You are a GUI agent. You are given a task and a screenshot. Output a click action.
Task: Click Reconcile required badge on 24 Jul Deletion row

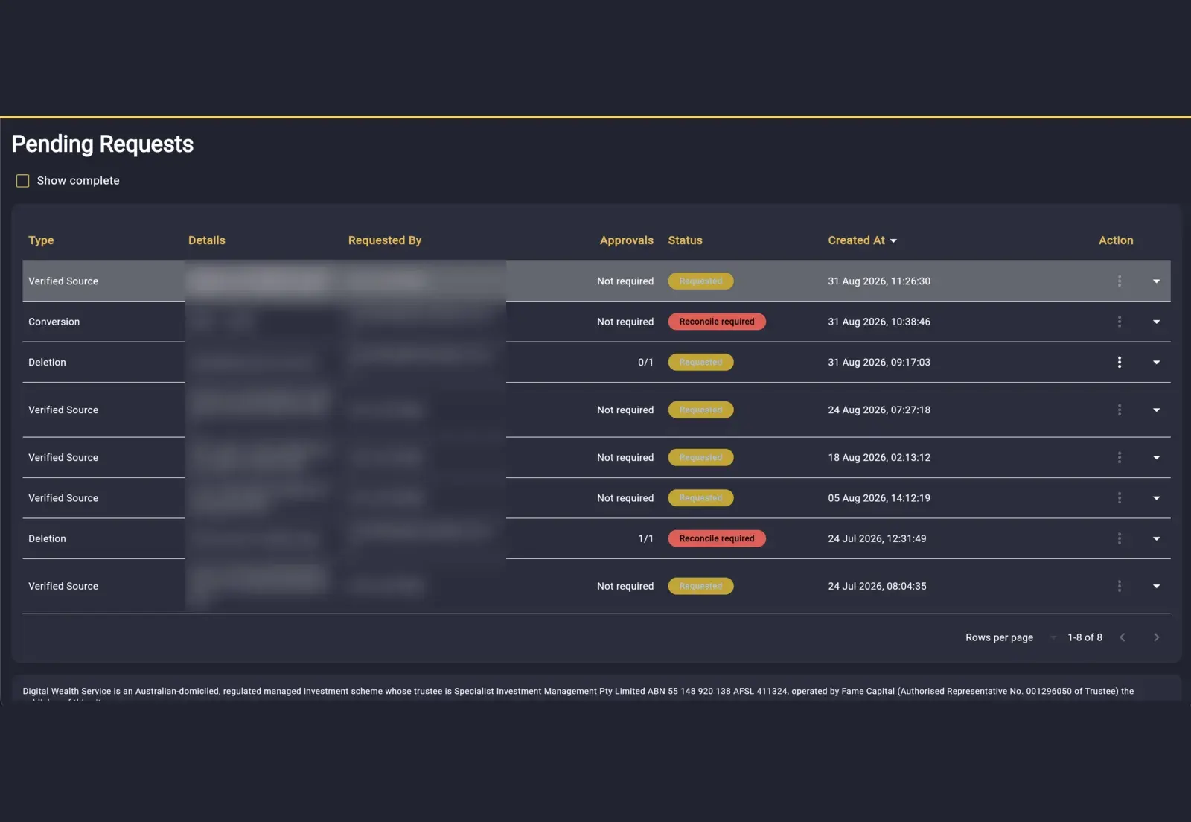pyautogui.click(x=717, y=538)
